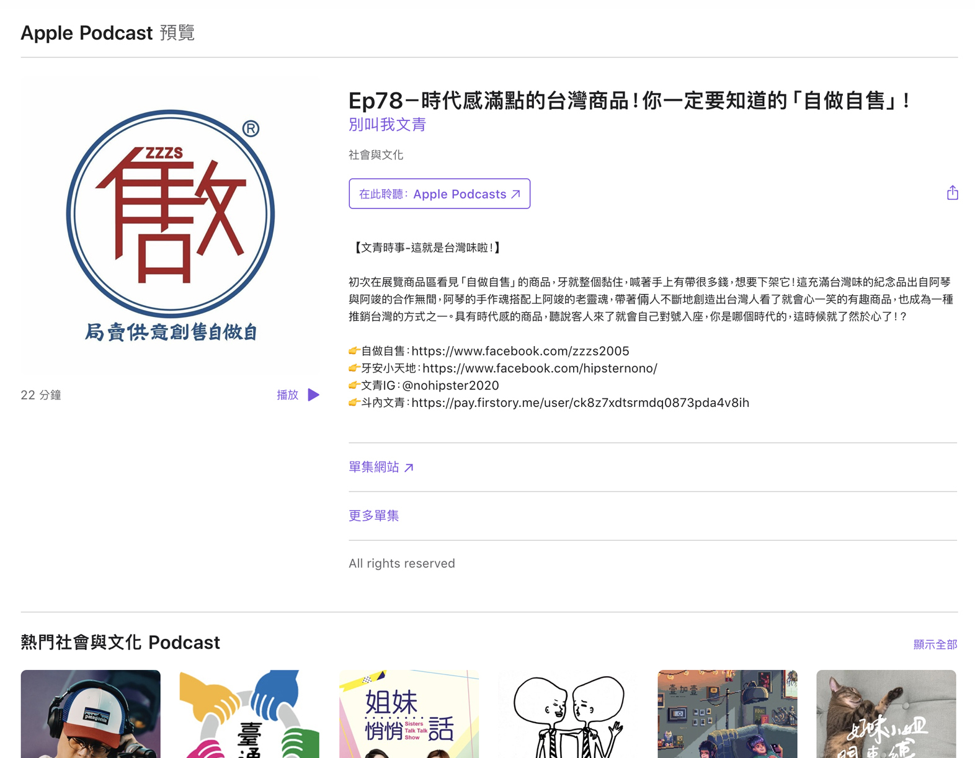The height and width of the screenshot is (758, 975).
Task: Click the episode title Ep78 heading
Action: (630, 100)
